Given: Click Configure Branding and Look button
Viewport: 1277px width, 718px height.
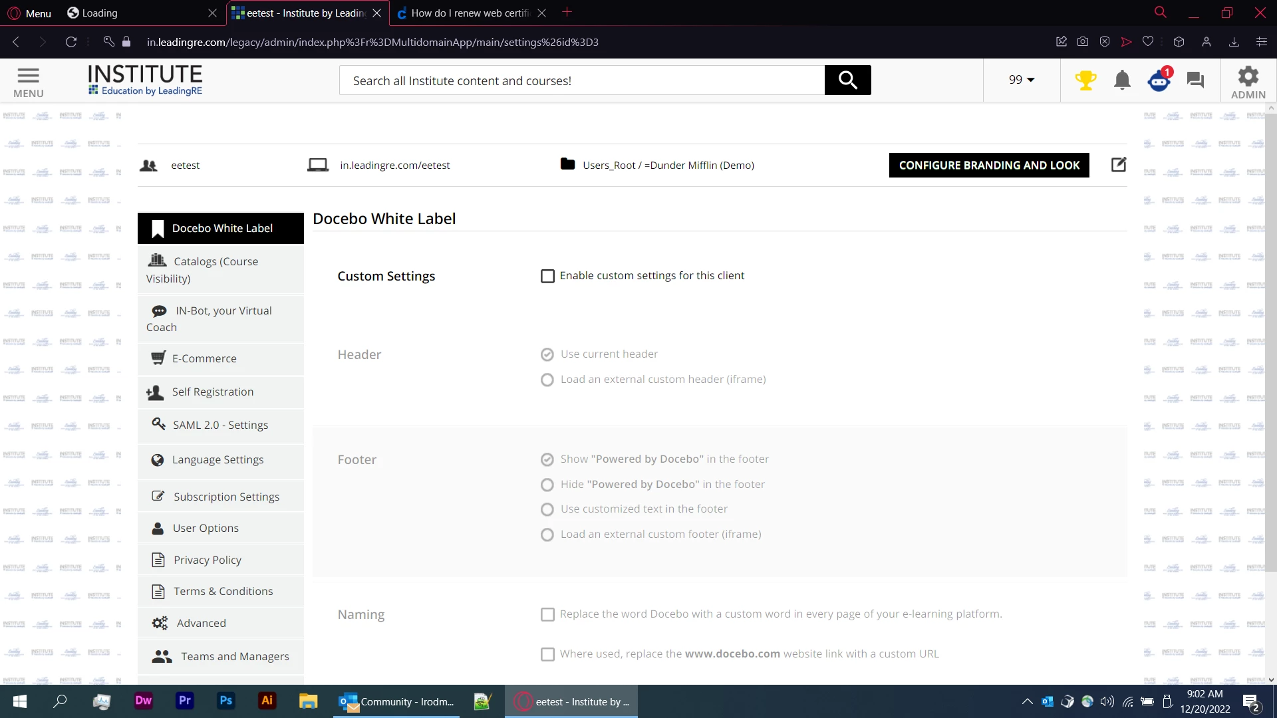Looking at the screenshot, I should (988, 166).
